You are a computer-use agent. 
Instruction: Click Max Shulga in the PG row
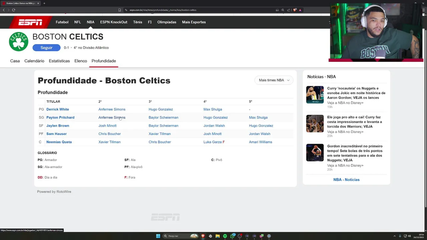pos(212,109)
